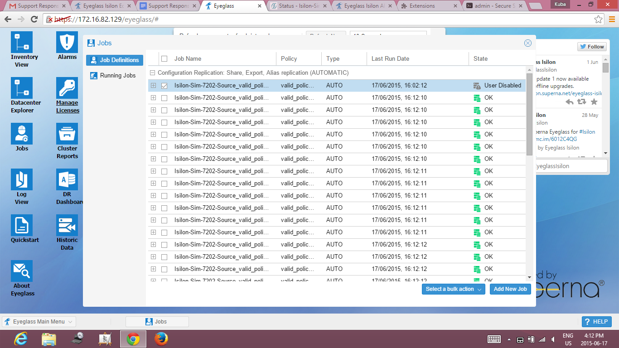The image size is (619, 348).
Task: Click the Jobs desktop icon with the worker
Action: click(x=22, y=134)
